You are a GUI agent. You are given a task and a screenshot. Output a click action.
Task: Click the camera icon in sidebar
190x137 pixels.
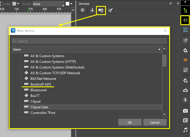pyautogui.click(x=185, y=110)
